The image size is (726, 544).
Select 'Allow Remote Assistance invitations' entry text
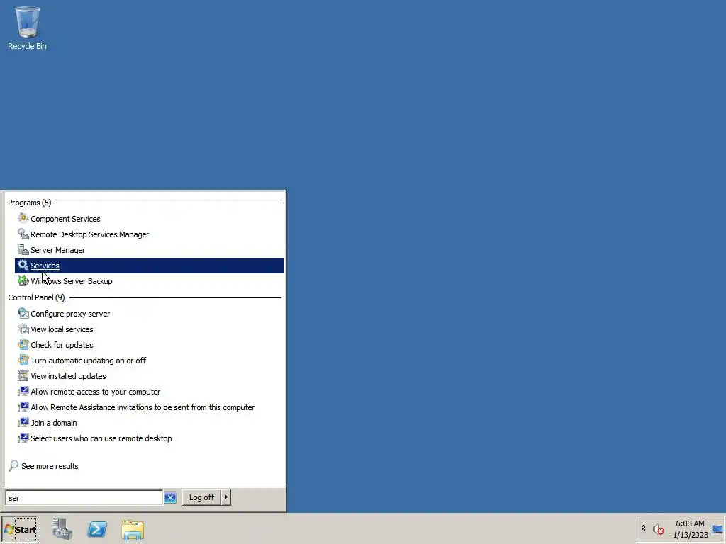[143, 407]
